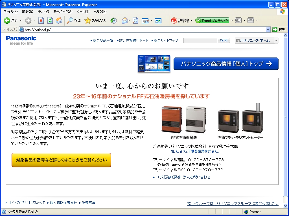Open the 表示(V) menu

43,12
